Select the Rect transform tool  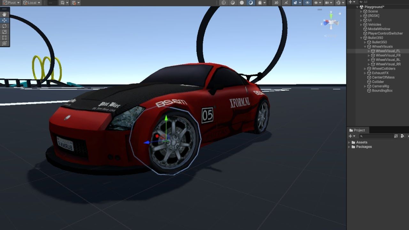4,37
